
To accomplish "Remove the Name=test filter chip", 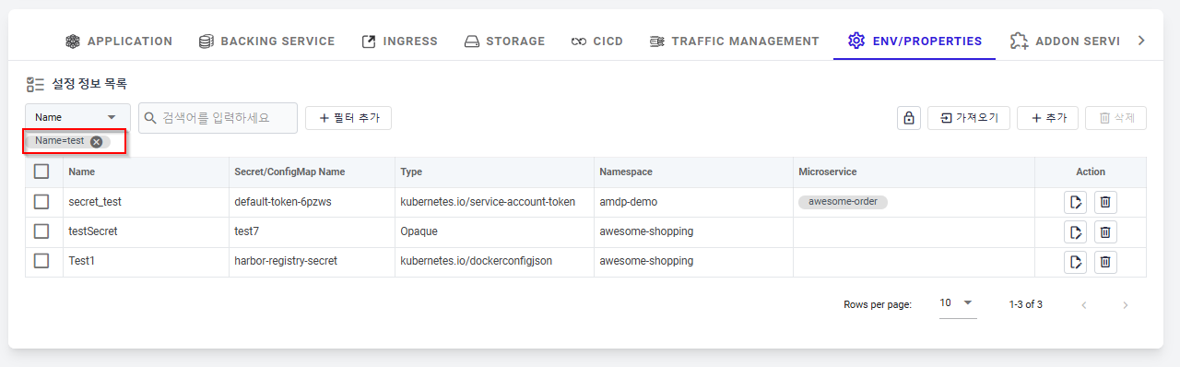I will 96,141.
